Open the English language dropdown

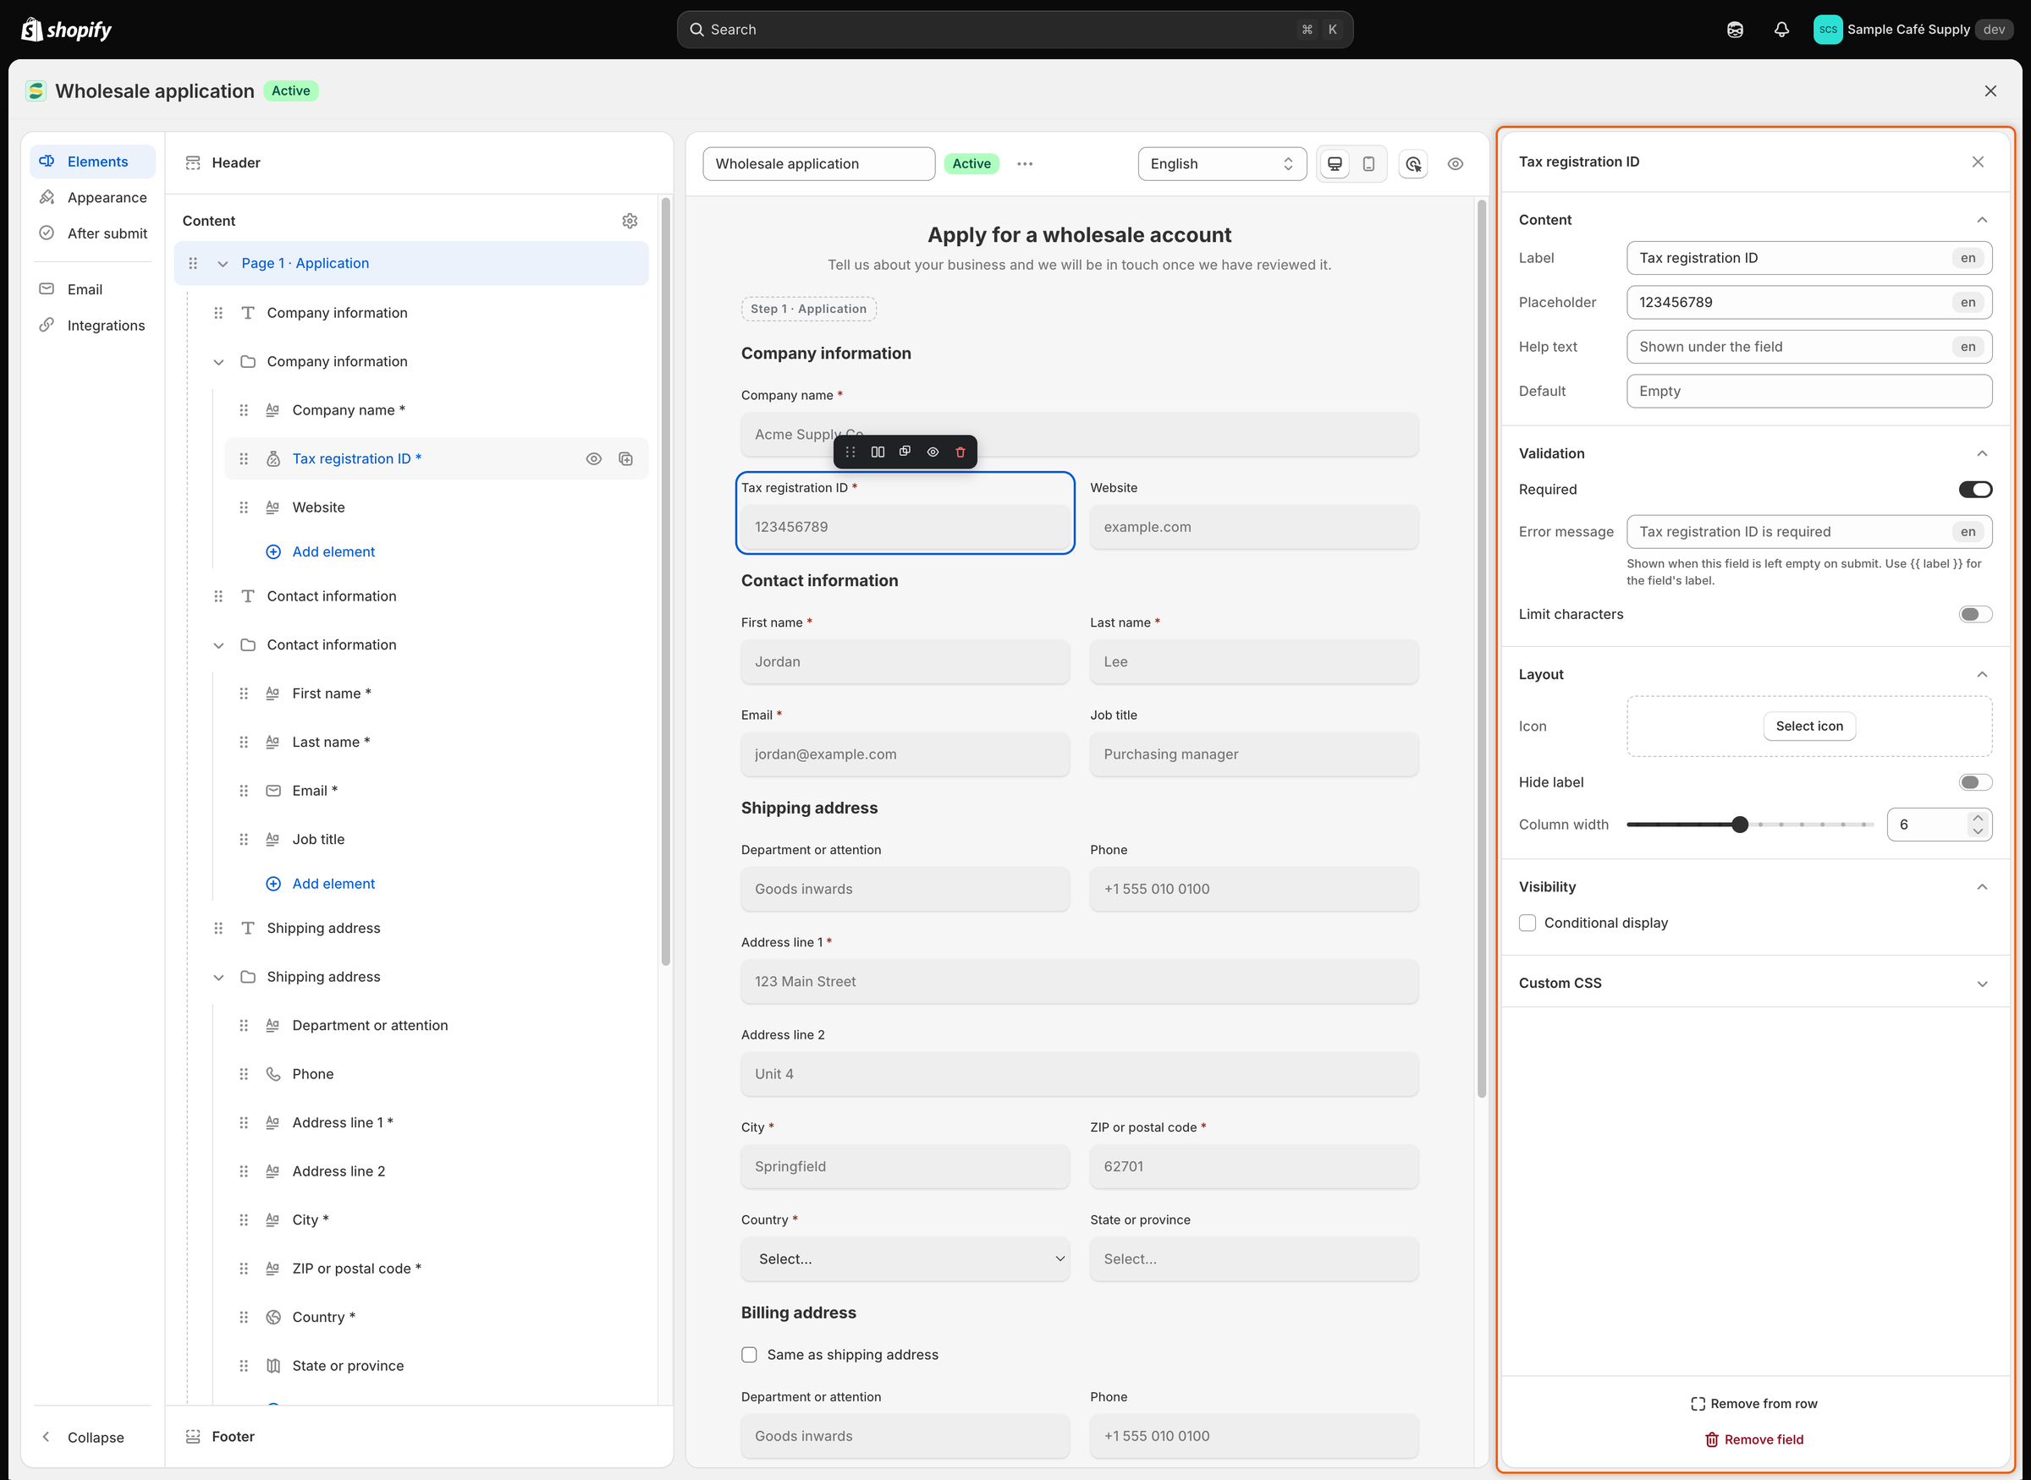(x=1222, y=164)
